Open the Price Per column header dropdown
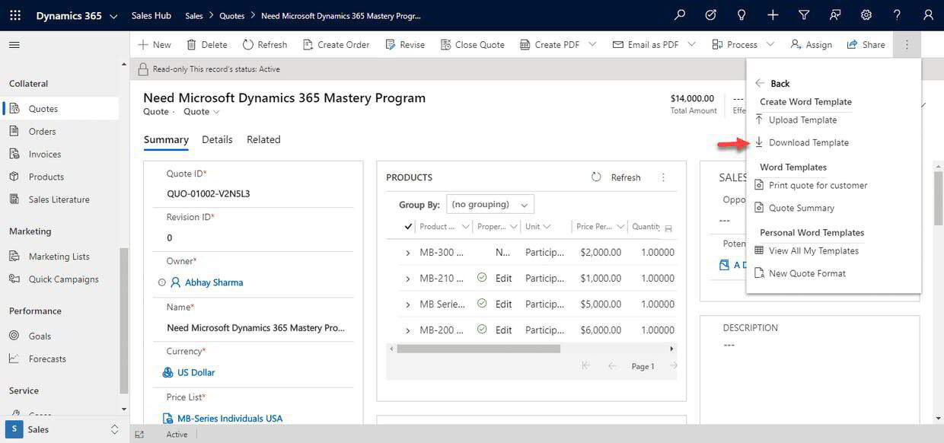Screen dimensions: 944x443 621,227
